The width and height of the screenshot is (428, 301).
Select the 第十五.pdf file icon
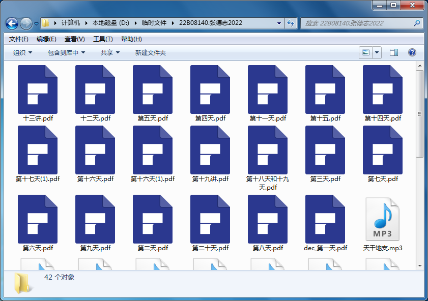(325, 89)
